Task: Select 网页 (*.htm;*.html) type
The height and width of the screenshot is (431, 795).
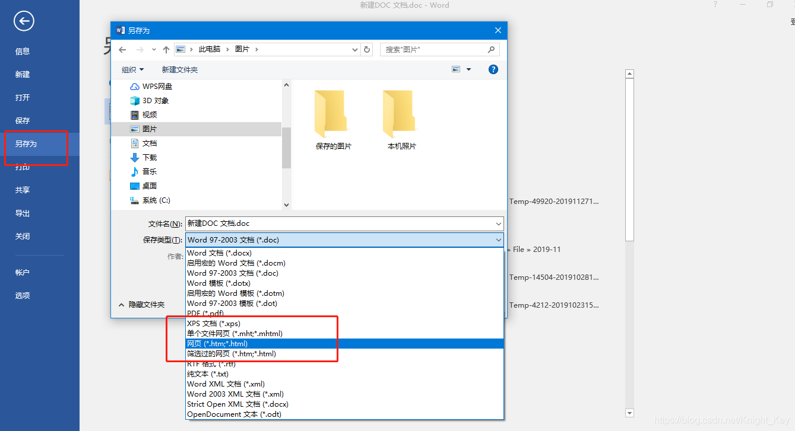Action: coord(344,344)
